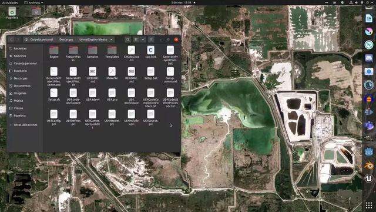This screenshot has height=212, width=376.
Task: Select the GenerateProjectFiles.command file
Action: (x=54, y=77)
